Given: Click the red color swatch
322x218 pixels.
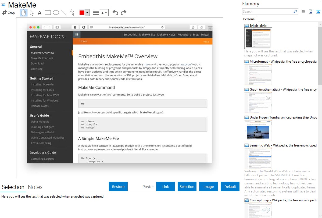Looking at the screenshot, I should click(x=82, y=13).
